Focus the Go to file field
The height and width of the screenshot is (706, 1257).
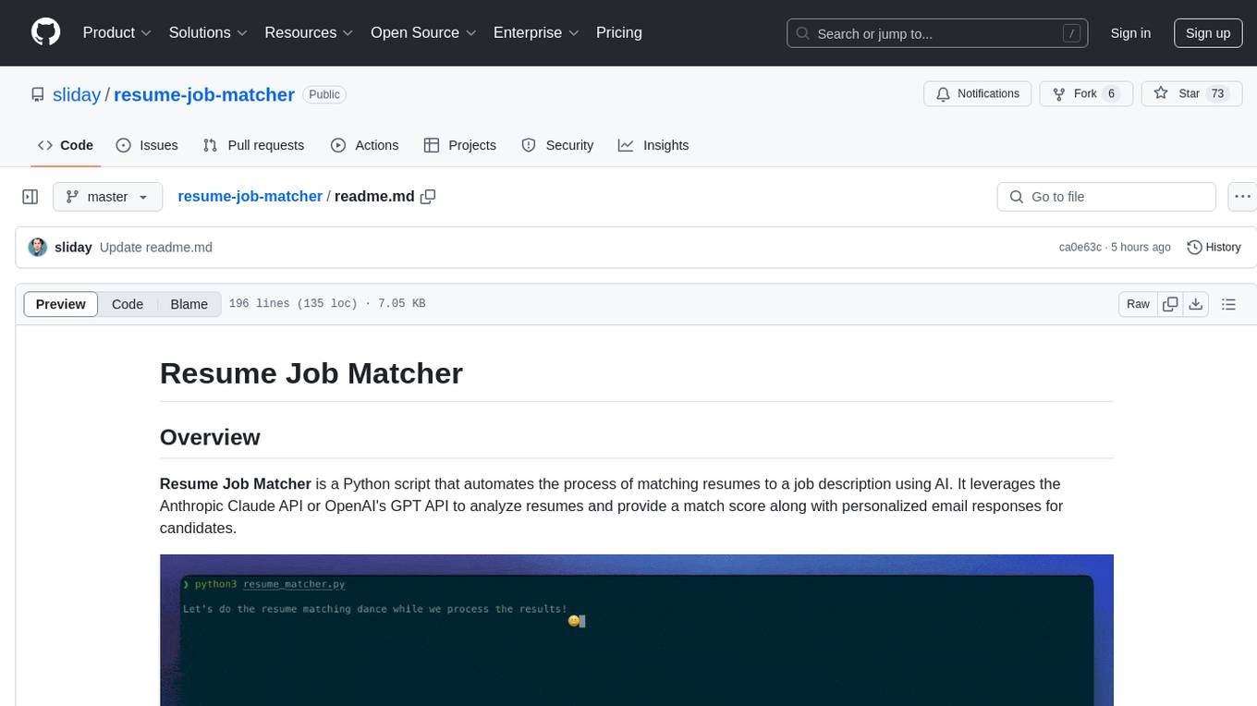(1106, 197)
